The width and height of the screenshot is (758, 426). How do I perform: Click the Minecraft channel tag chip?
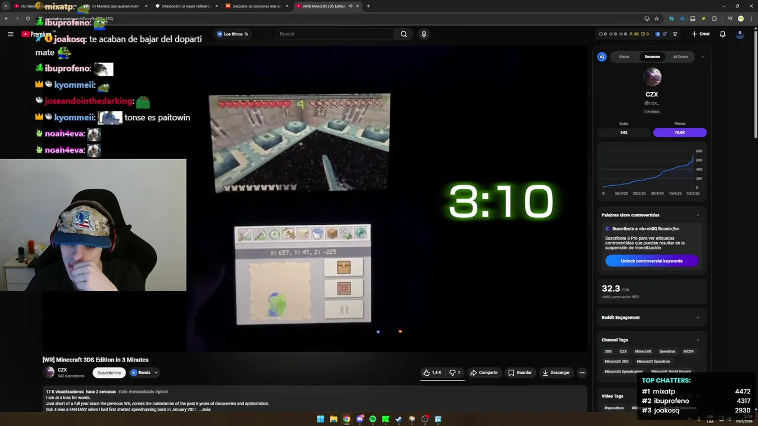point(643,351)
